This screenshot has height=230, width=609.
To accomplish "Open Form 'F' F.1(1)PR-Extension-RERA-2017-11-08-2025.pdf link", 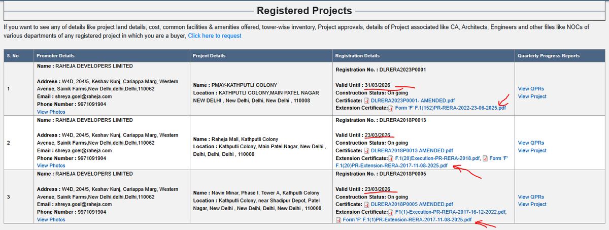I will click(x=408, y=220).
